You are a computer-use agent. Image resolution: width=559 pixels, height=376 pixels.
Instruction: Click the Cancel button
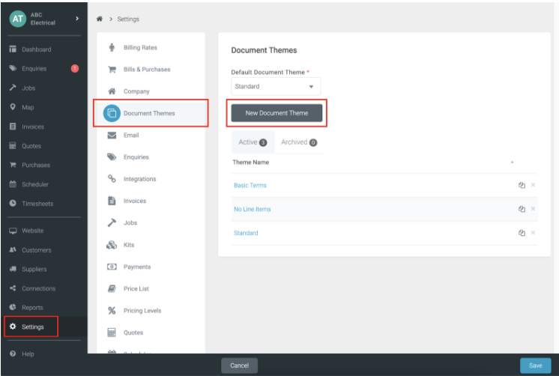tap(239, 366)
